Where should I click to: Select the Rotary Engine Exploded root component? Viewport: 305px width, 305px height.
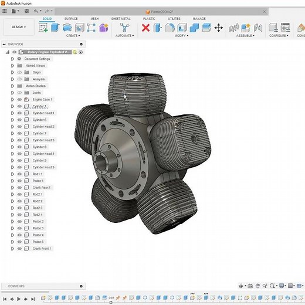coord(48,52)
